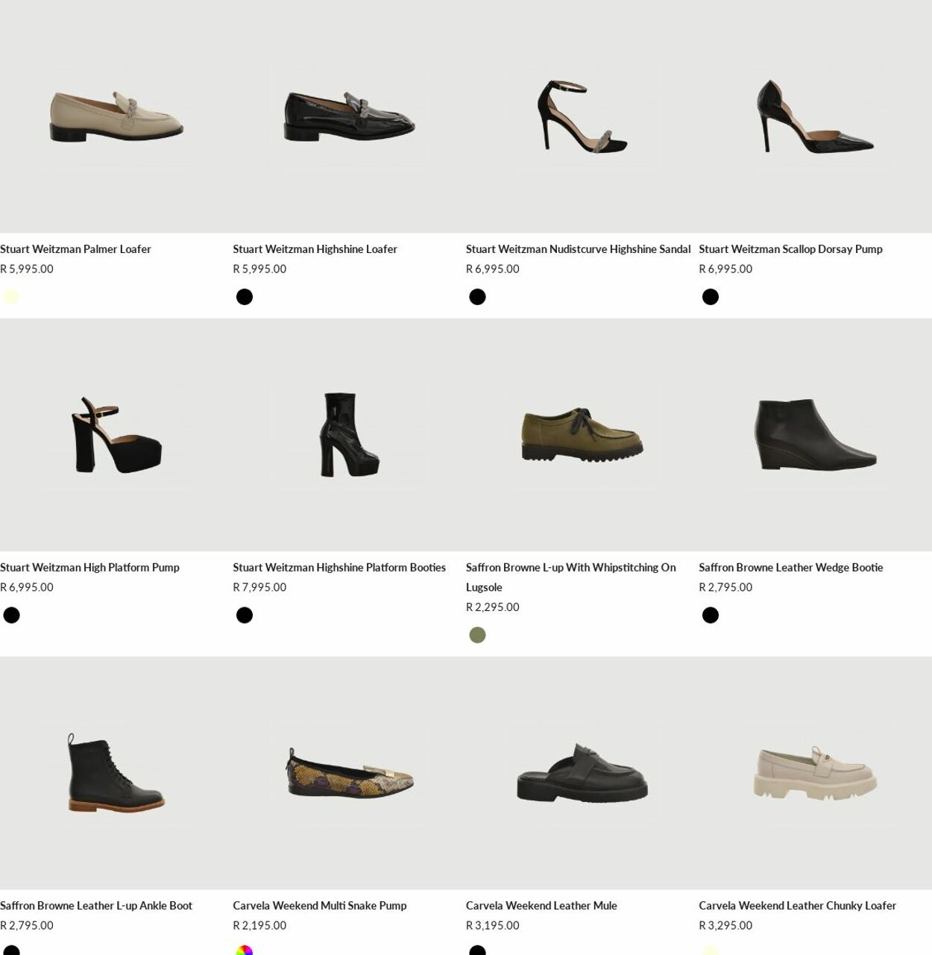
Task: Open Stuart Weitzman Nudistcurve Highshine Sandal link
Action: pyautogui.click(x=578, y=249)
